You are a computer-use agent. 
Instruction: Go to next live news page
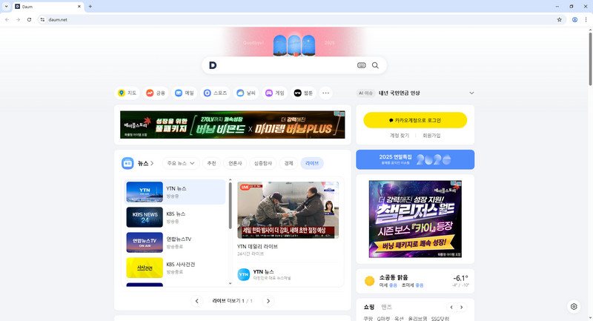pyautogui.click(x=268, y=301)
